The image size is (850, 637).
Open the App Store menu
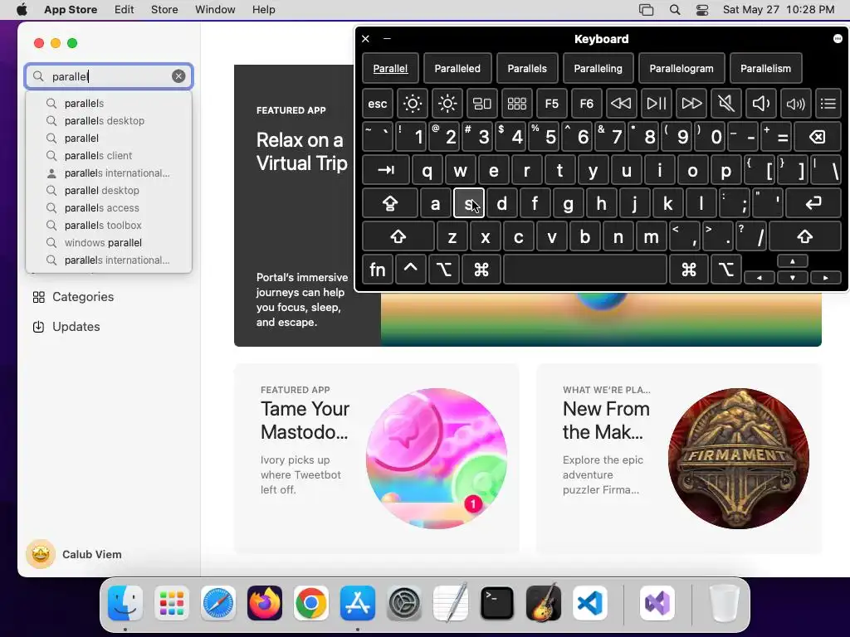click(x=71, y=10)
